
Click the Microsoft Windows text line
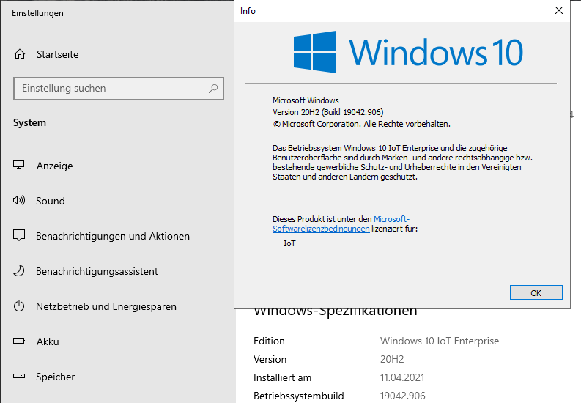306,100
